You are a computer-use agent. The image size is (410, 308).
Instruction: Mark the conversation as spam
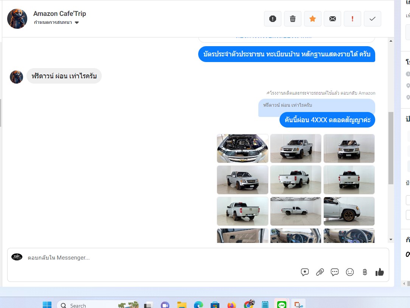tap(272, 19)
